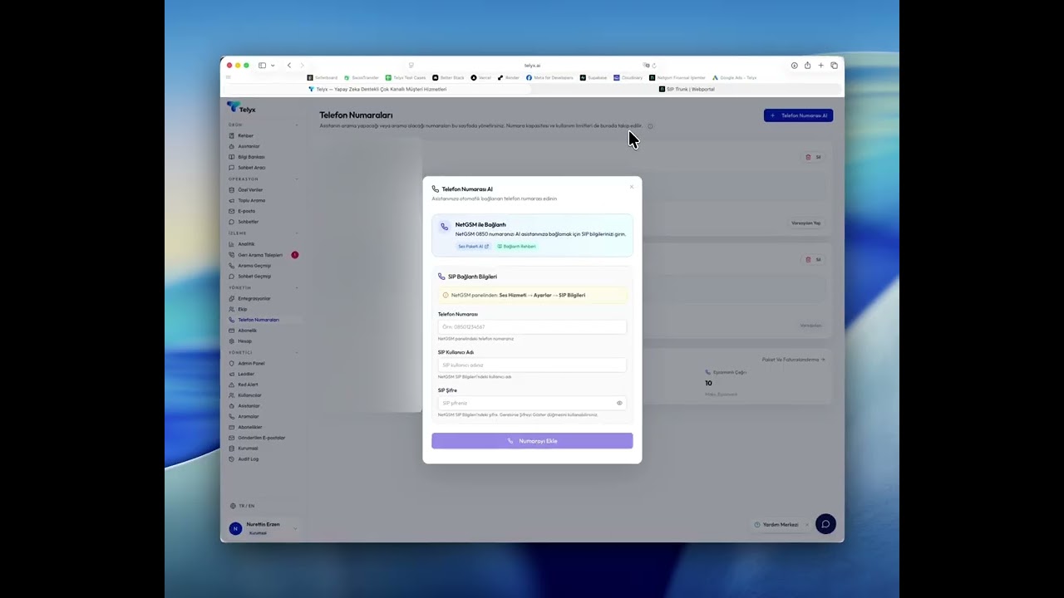Go back in Safari
The width and height of the screenshot is (1064, 598).
[289, 66]
